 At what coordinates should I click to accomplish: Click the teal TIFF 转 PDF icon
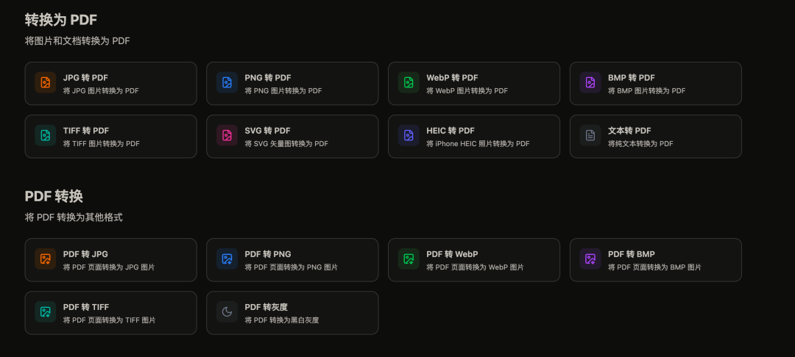coord(46,136)
